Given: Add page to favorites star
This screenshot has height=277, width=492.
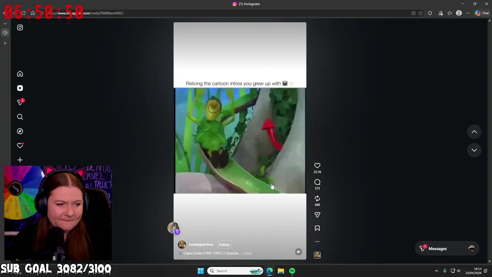Looking at the screenshot, I should tap(421, 13).
